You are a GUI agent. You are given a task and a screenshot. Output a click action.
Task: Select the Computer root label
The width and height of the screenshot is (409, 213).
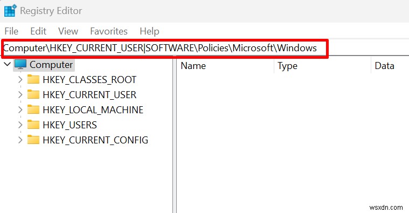[51, 65]
